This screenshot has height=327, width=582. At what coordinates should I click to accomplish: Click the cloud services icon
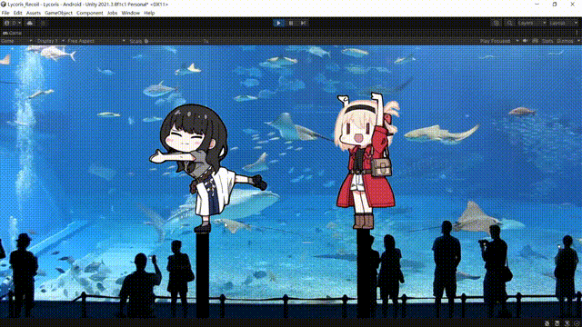pyautogui.click(x=30, y=23)
